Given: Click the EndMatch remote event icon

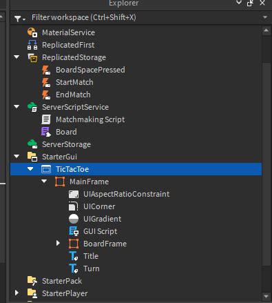Looking at the screenshot, I should (x=46, y=95).
